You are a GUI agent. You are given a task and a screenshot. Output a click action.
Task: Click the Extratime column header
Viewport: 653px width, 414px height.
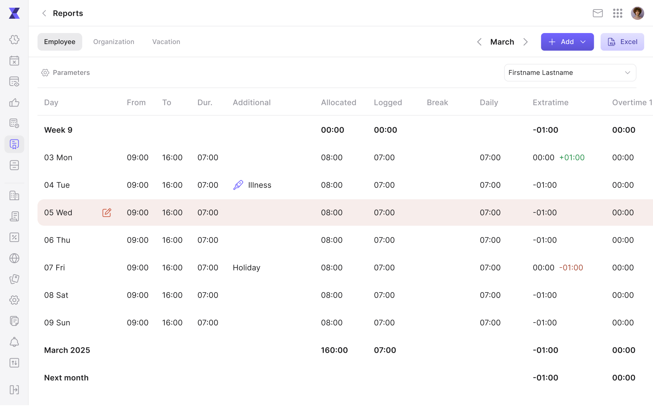(x=550, y=102)
